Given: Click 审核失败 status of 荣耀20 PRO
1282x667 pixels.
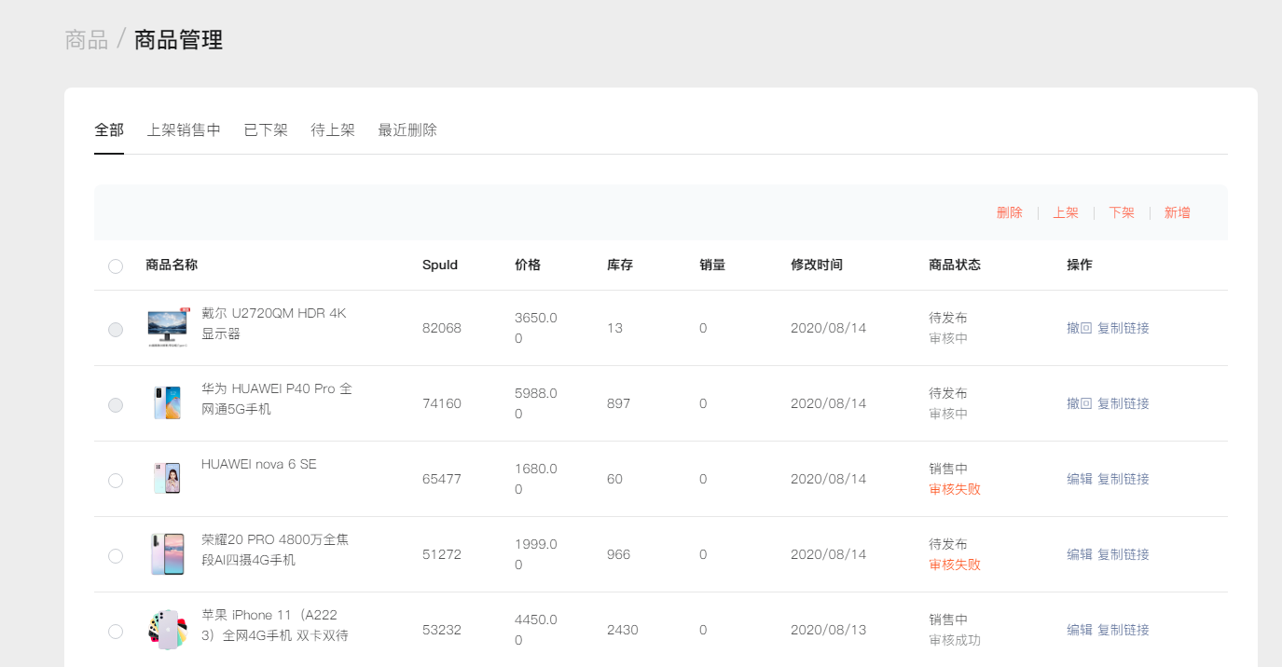Looking at the screenshot, I should coord(955,565).
